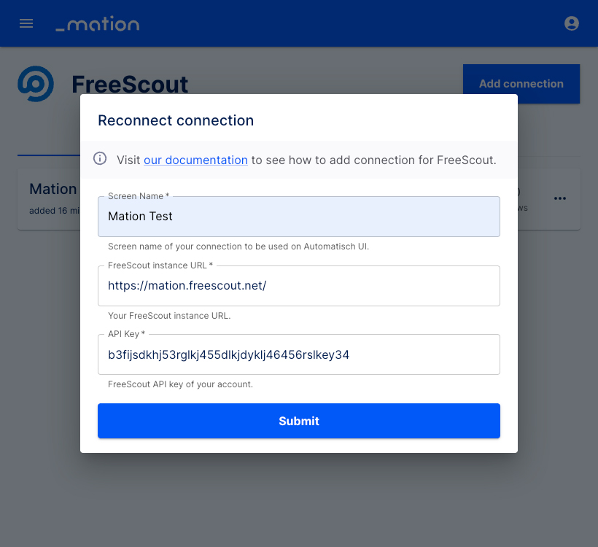This screenshot has height=547, width=598.
Task: Open the user account profile icon
Action: click(x=571, y=23)
